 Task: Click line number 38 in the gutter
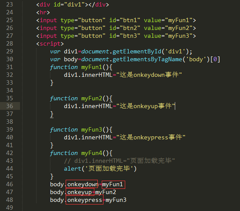point(10,122)
